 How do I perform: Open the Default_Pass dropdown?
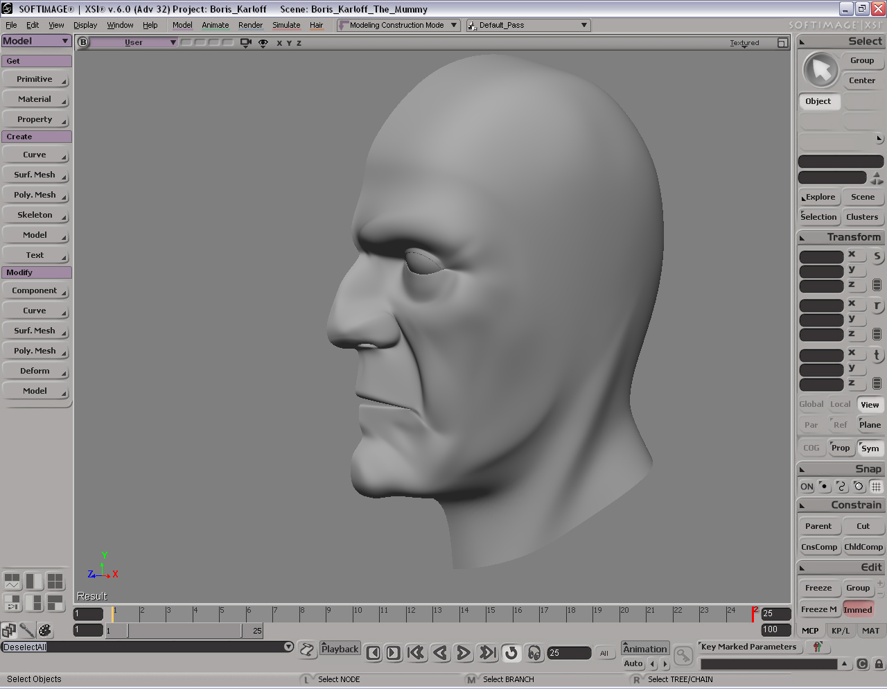pyautogui.click(x=528, y=25)
